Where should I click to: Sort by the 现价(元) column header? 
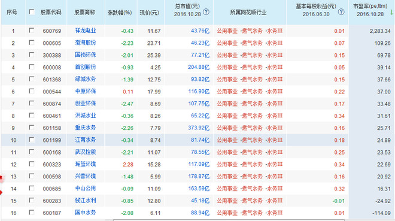[x=150, y=13]
